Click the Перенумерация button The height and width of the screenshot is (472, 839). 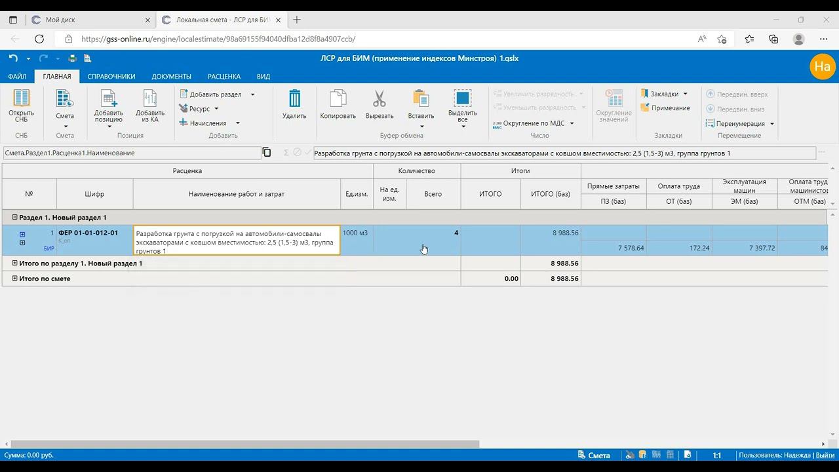point(735,123)
